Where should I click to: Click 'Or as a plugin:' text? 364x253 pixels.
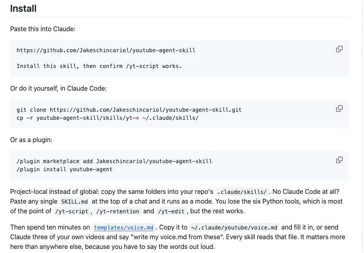pos(31,140)
